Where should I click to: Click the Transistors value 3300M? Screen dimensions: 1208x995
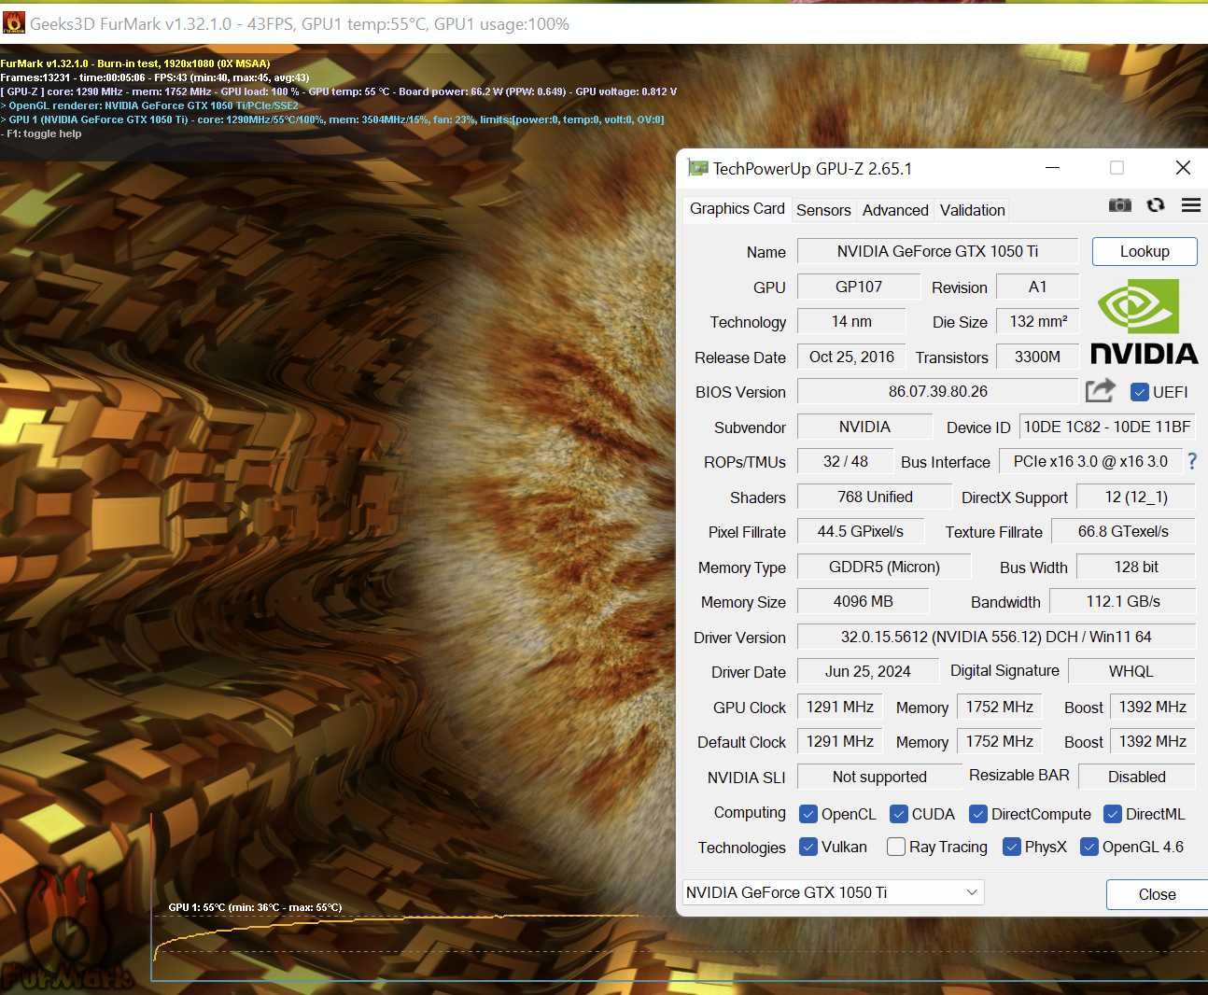click(x=1037, y=357)
